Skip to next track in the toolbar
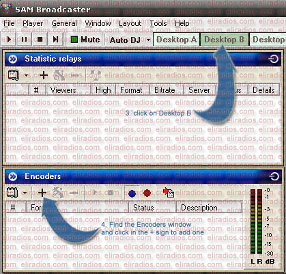The width and height of the screenshot is (286, 274). [x=55, y=40]
